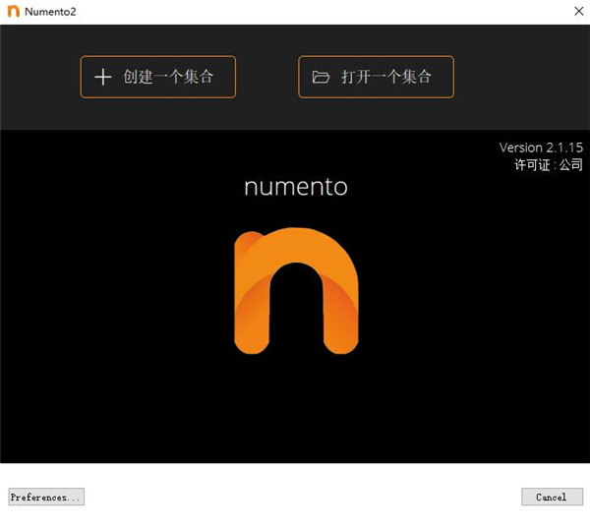This screenshot has width=590, height=530.
Task: Close the Numento2 window
Action: [579, 11]
